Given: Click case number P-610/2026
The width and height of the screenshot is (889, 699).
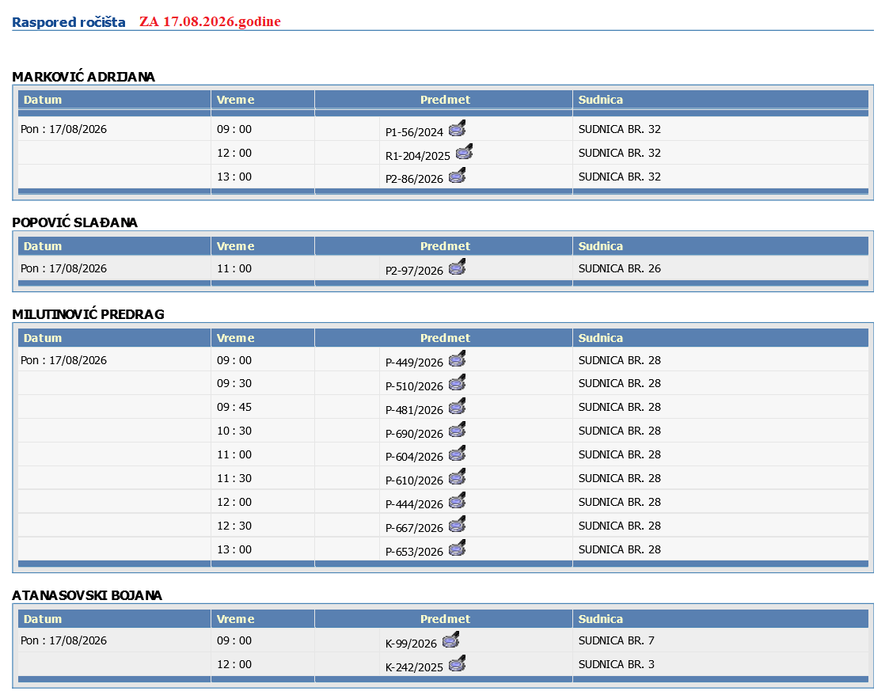Looking at the screenshot, I should pos(414,481).
